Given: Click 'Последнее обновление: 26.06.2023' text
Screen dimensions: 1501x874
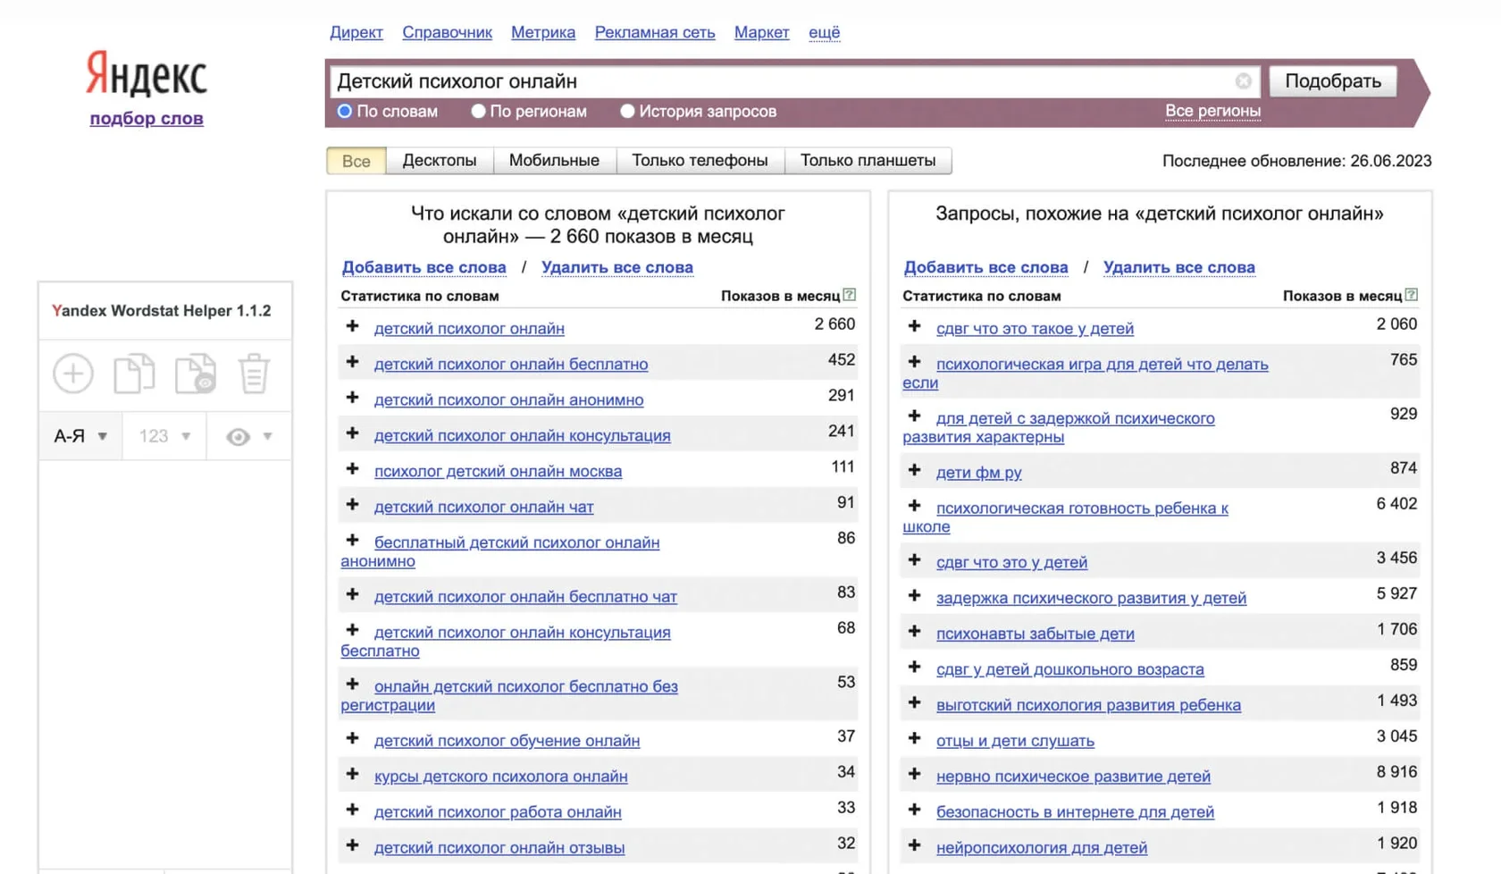Looking at the screenshot, I should 1296,161.
